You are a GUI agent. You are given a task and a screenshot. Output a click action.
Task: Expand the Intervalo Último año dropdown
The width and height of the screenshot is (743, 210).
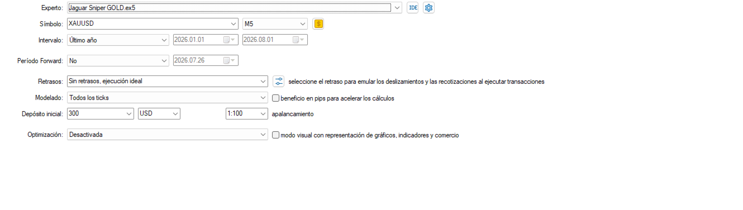pos(164,40)
